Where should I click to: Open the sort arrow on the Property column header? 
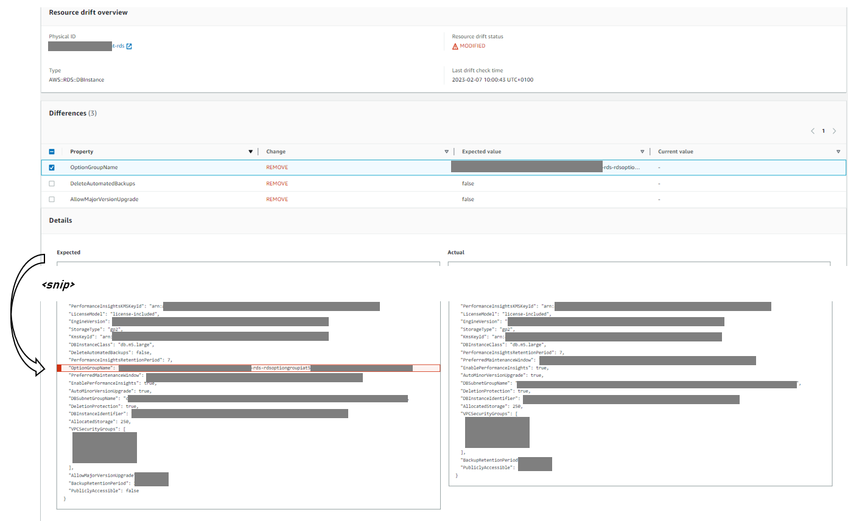(250, 151)
